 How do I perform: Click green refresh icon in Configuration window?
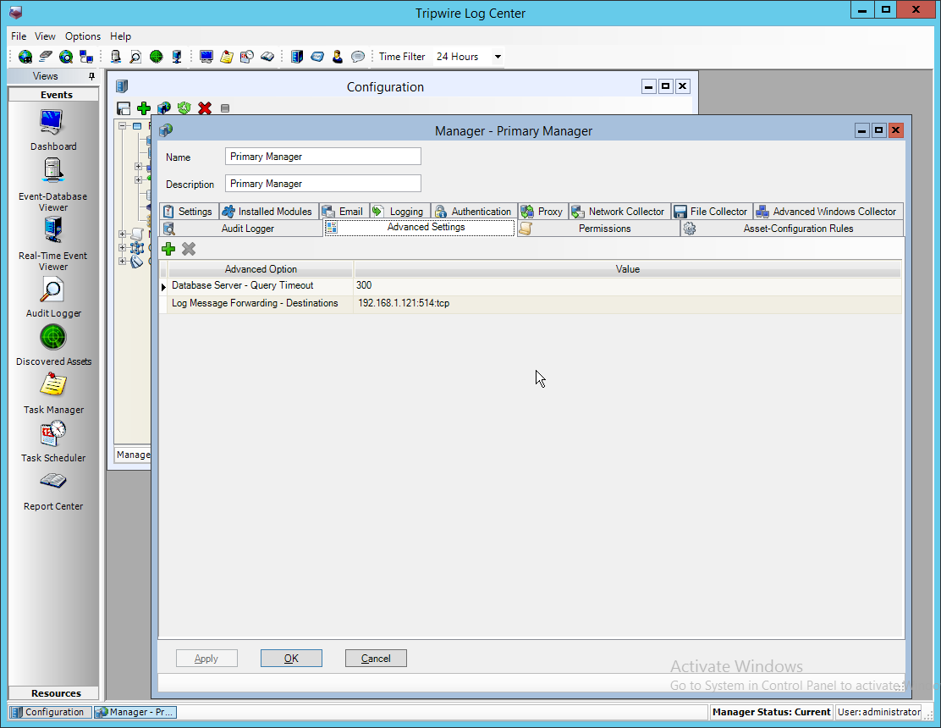[184, 108]
